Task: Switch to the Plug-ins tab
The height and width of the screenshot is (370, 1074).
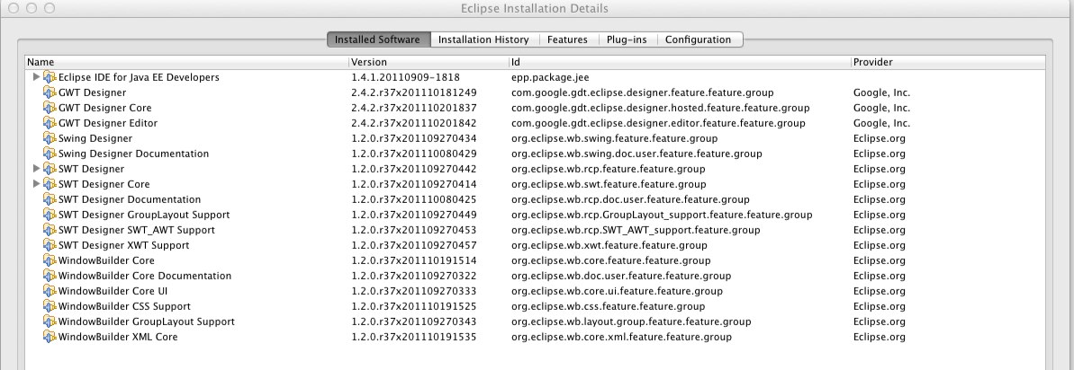Action: [627, 40]
